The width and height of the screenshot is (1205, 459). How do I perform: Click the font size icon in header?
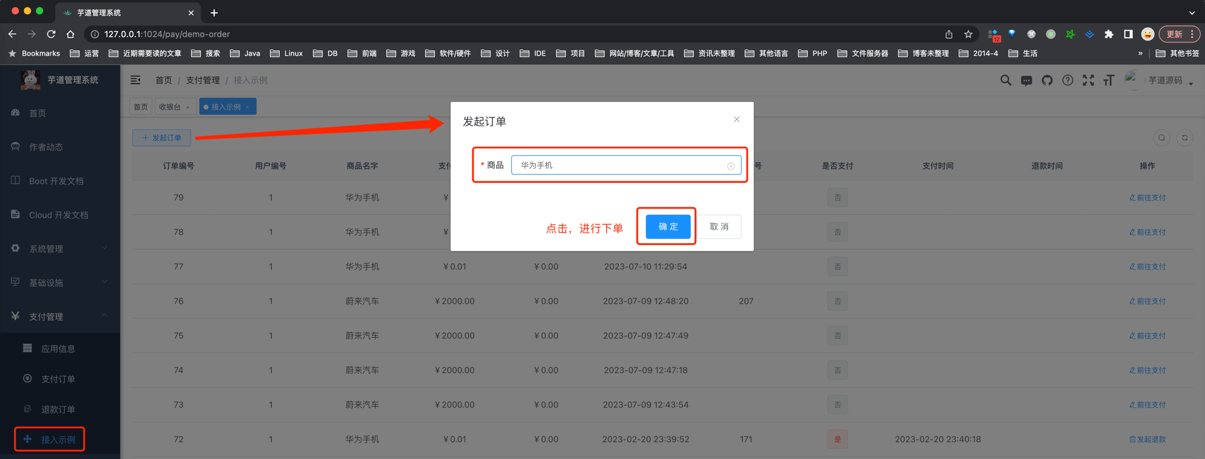(x=1109, y=80)
